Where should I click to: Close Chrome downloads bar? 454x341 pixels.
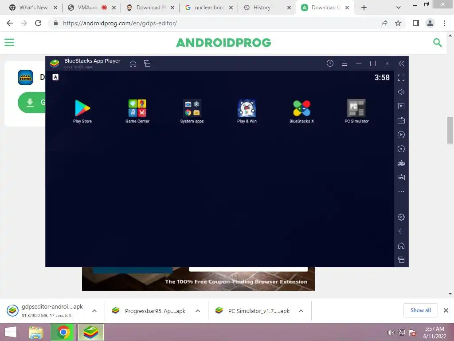[x=446, y=310]
